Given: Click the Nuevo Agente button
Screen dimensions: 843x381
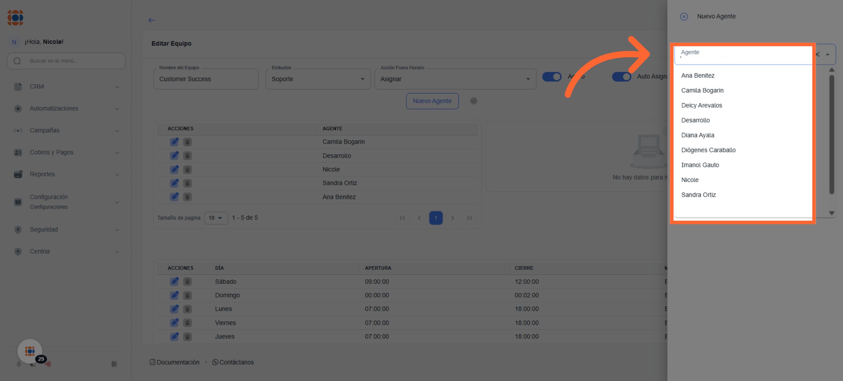Looking at the screenshot, I should coord(432,101).
